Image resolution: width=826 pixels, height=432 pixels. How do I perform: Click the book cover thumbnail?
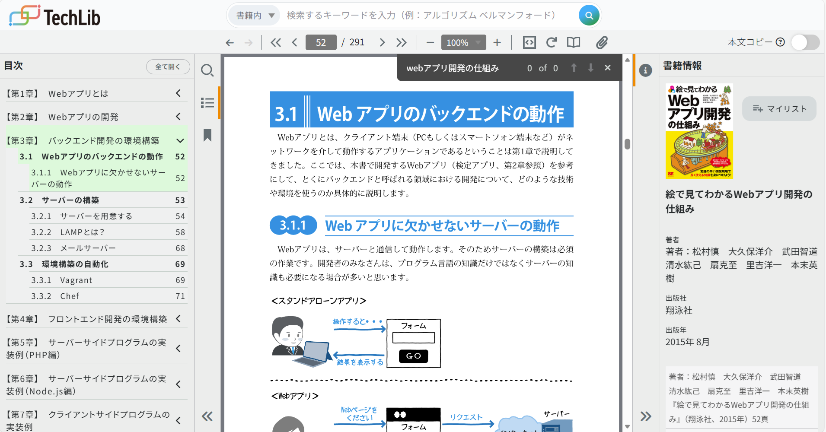click(x=699, y=131)
